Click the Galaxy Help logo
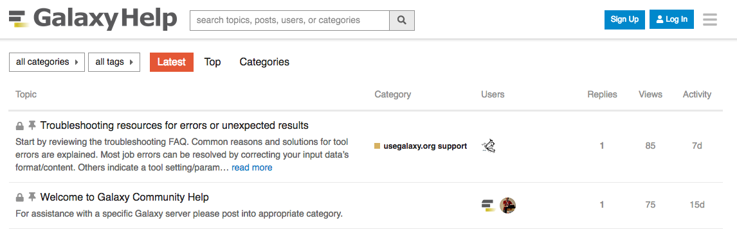The height and width of the screenshot is (234, 737). click(x=93, y=20)
